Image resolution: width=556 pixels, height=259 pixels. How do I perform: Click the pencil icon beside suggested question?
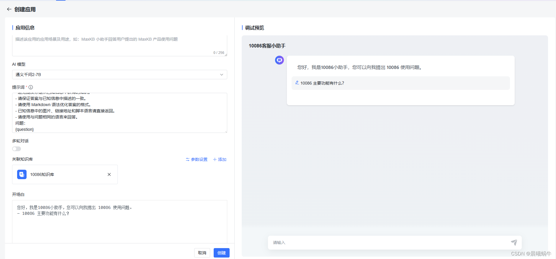[297, 83]
